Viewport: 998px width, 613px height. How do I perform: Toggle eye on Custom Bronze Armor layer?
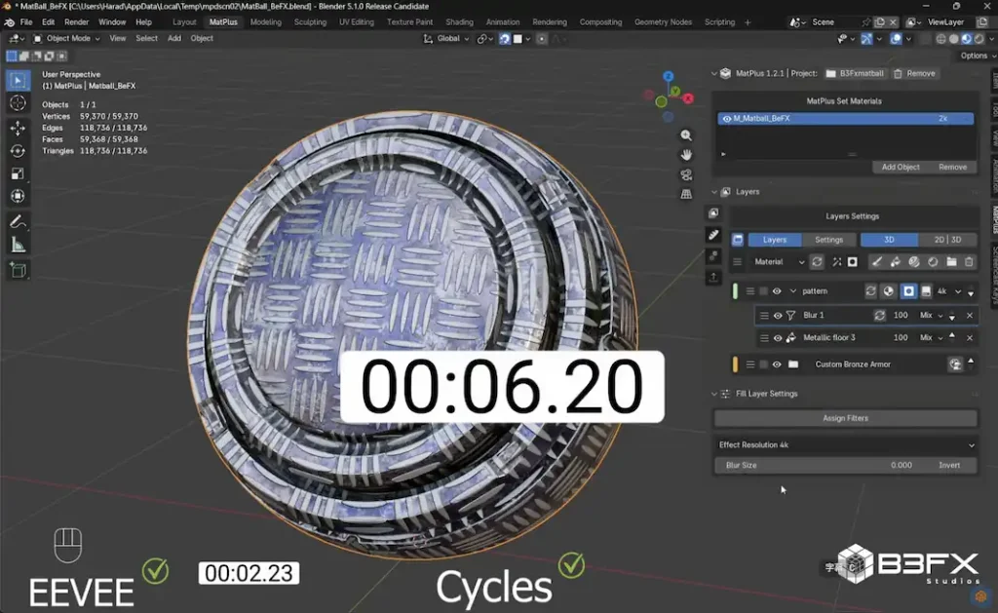click(x=777, y=364)
